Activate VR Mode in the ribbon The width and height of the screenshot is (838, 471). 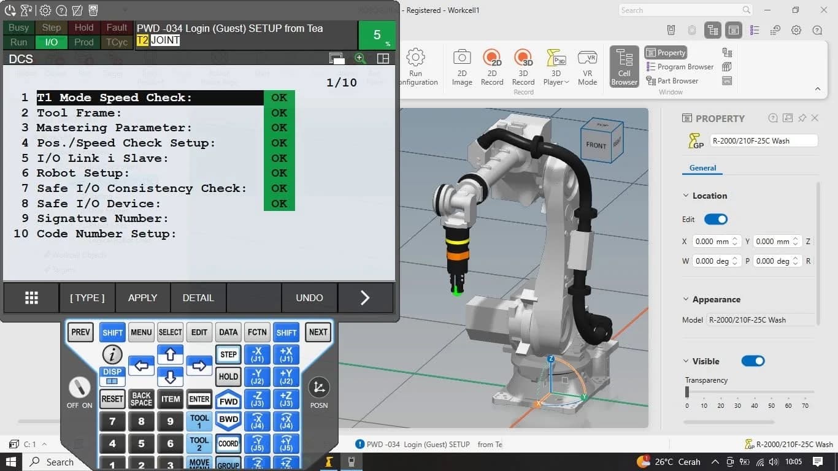pos(587,67)
